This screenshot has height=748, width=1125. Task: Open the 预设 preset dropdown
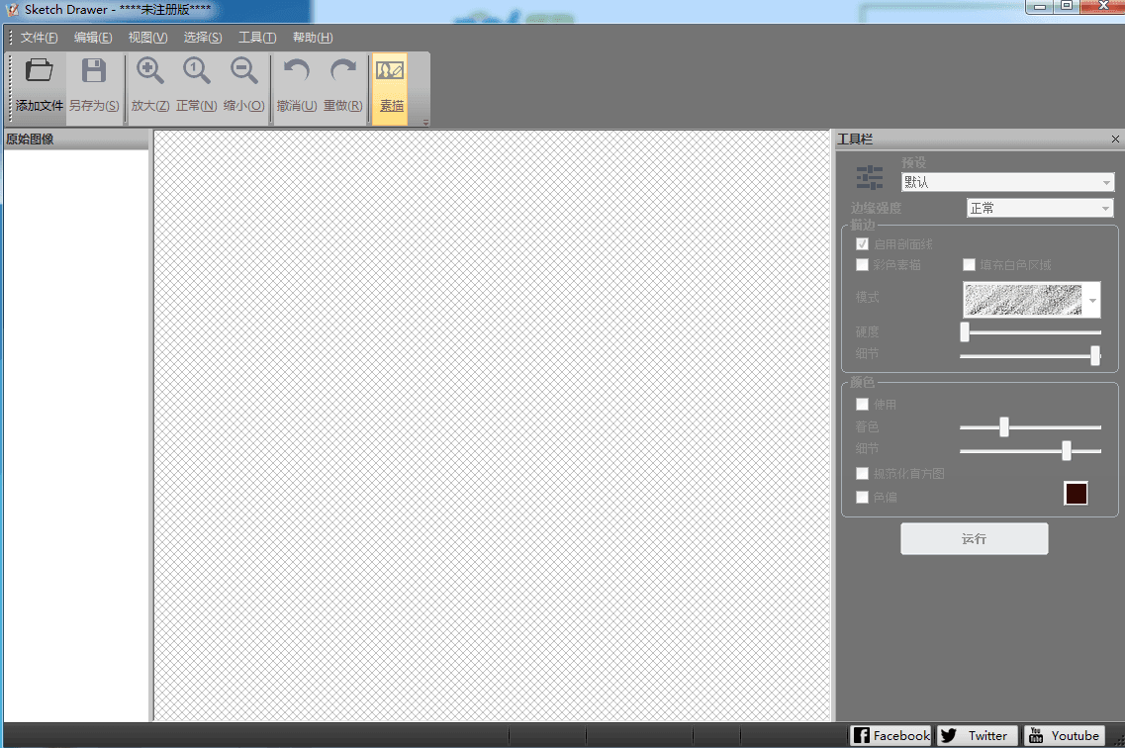1007,182
